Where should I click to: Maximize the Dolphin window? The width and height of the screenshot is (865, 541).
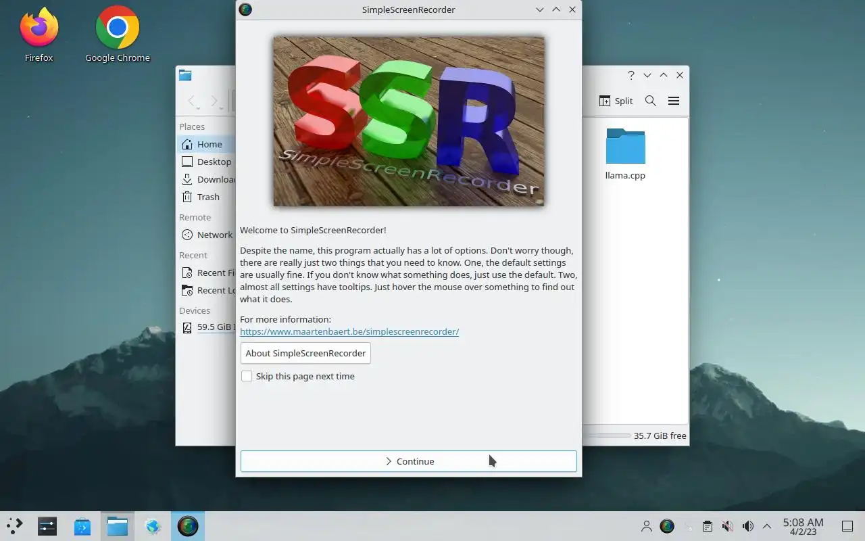[664, 75]
